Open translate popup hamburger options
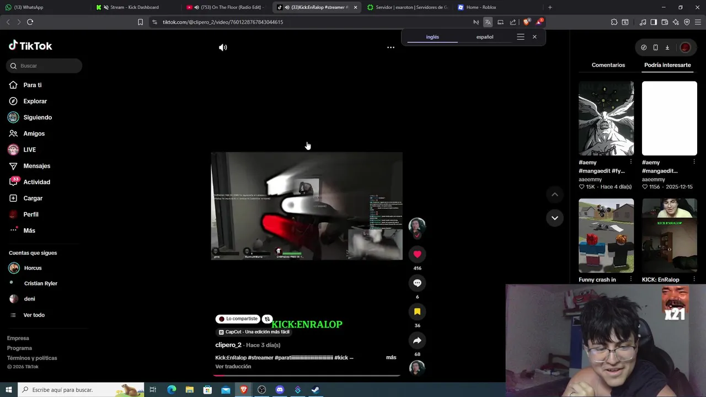The image size is (706, 397). click(520, 37)
